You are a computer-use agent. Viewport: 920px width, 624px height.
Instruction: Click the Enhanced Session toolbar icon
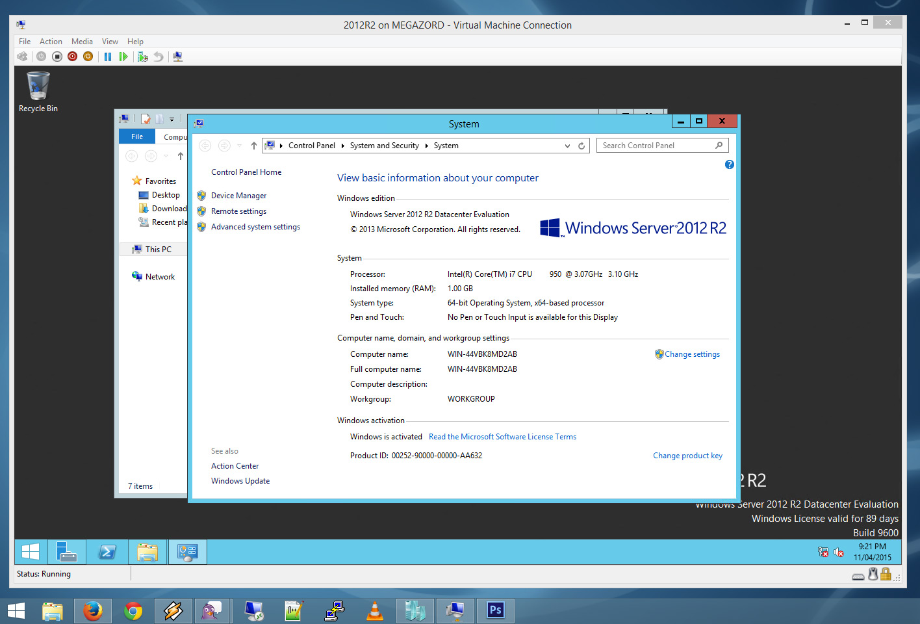(x=177, y=57)
